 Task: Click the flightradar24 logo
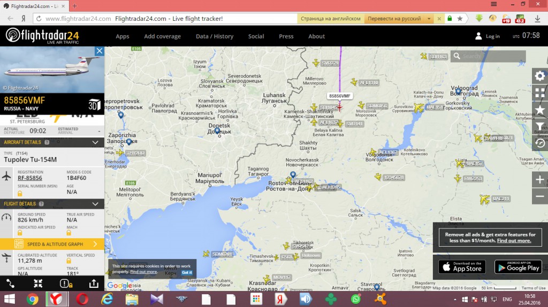coord(42,36)
